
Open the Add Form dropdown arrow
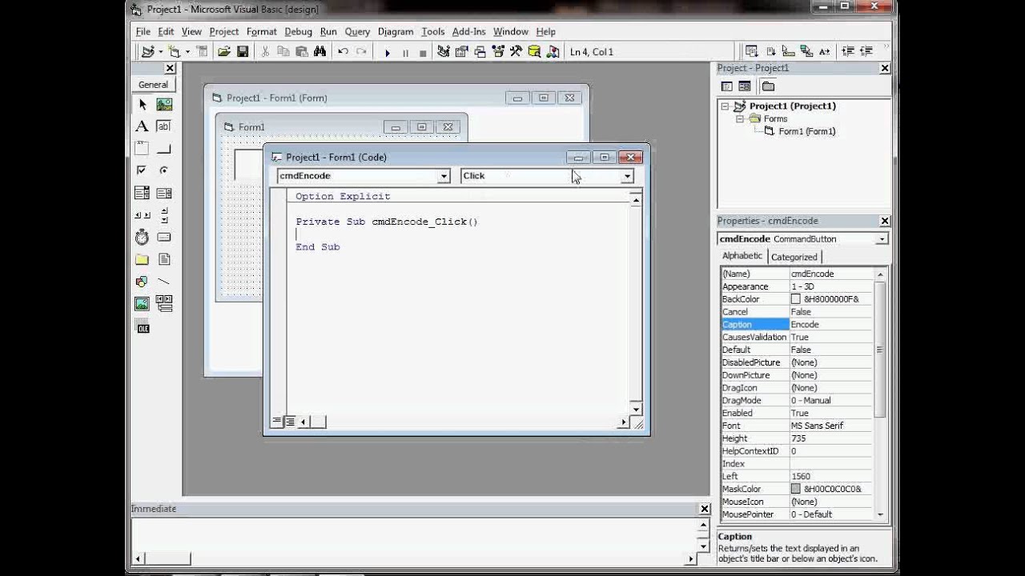point(187,52)
